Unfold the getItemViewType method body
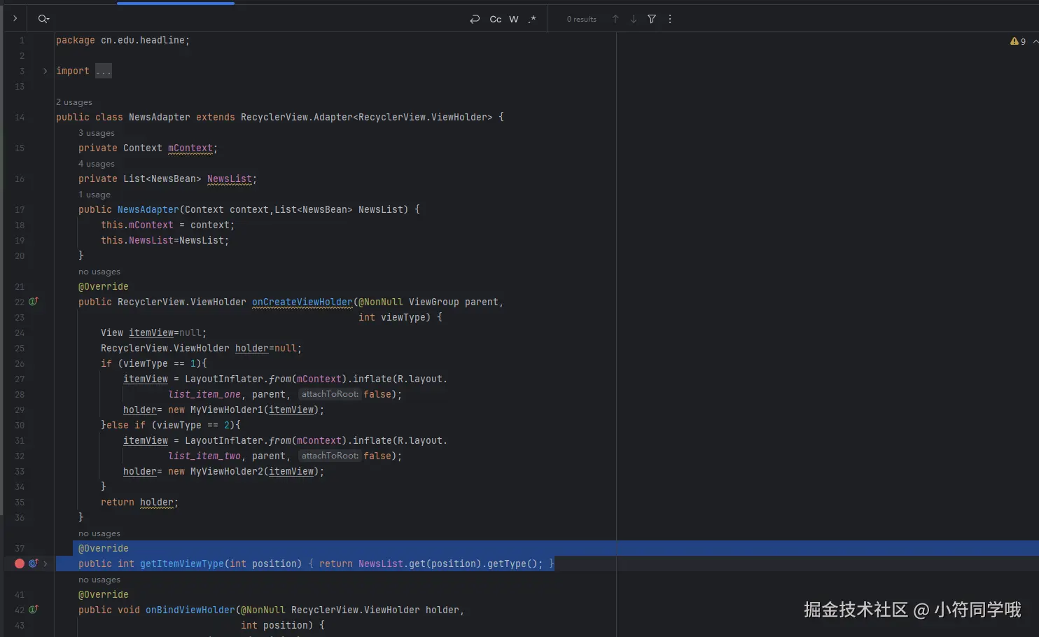The height and width of the screenshot is (637, 1039). coord(46,563)
